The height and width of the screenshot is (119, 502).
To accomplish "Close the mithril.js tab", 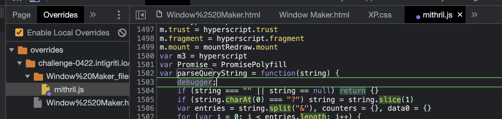I will click(460, 15).
